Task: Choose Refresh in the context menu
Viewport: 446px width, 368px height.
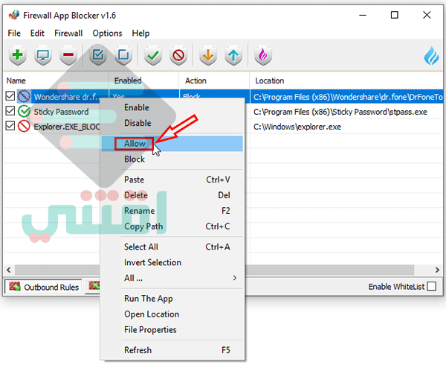Action: coord(172,350)
